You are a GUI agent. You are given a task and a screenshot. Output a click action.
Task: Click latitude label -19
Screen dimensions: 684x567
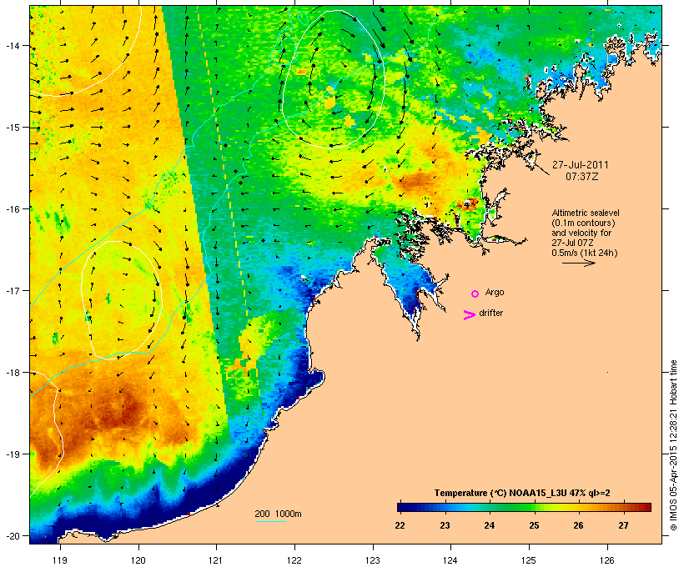point(12,454)
